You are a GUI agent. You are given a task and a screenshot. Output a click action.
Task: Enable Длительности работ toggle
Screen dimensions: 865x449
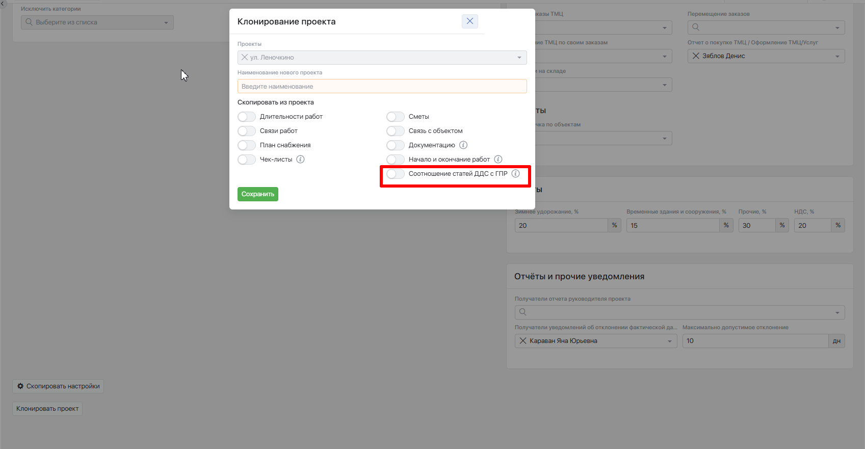tap(247, 117)
